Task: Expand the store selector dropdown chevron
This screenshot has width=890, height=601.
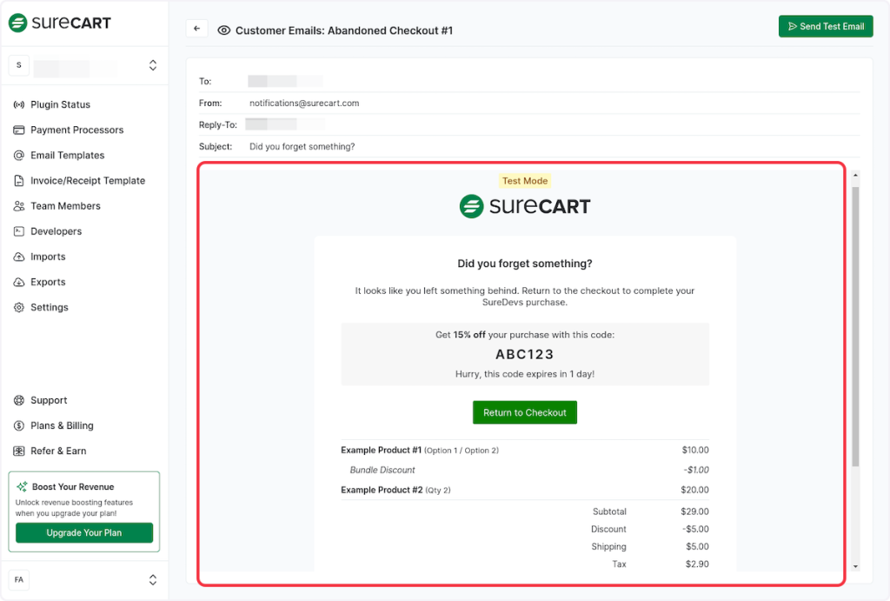Action: pos(153,65)
